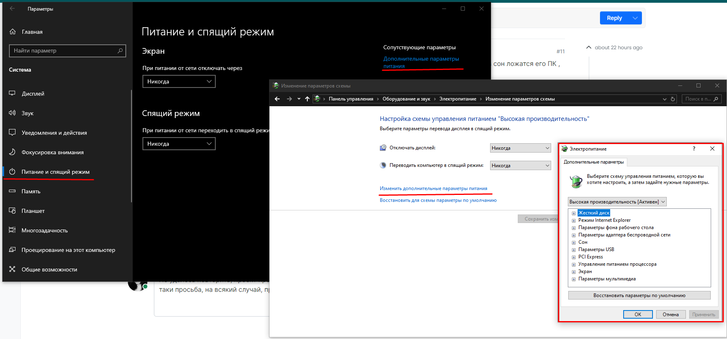
Task: Click Изменить дополнительные параметры питания link
Action: point(433,188)
